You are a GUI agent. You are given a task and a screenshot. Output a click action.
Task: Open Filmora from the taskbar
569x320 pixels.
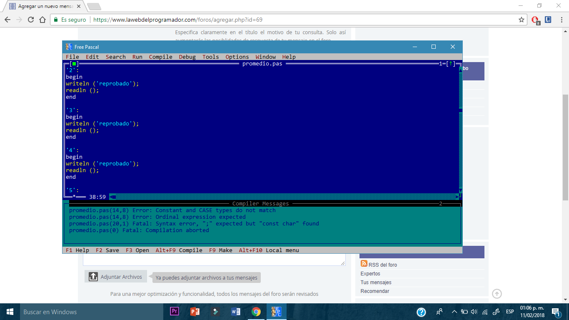click(x=215, y=312)
